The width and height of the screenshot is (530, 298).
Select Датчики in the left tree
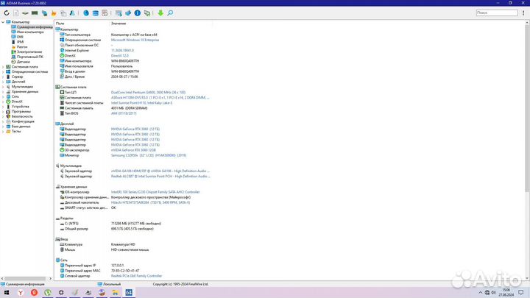[24, 62]
